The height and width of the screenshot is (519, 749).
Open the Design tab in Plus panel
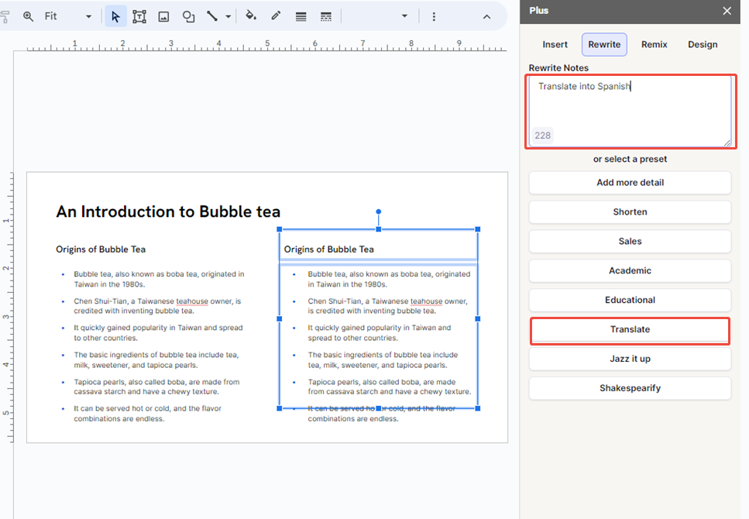tap(703, 44)
